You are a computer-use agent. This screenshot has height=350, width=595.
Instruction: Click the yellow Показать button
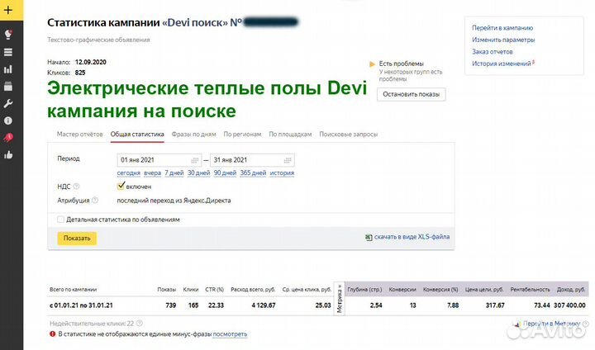(x=77, y=238)
